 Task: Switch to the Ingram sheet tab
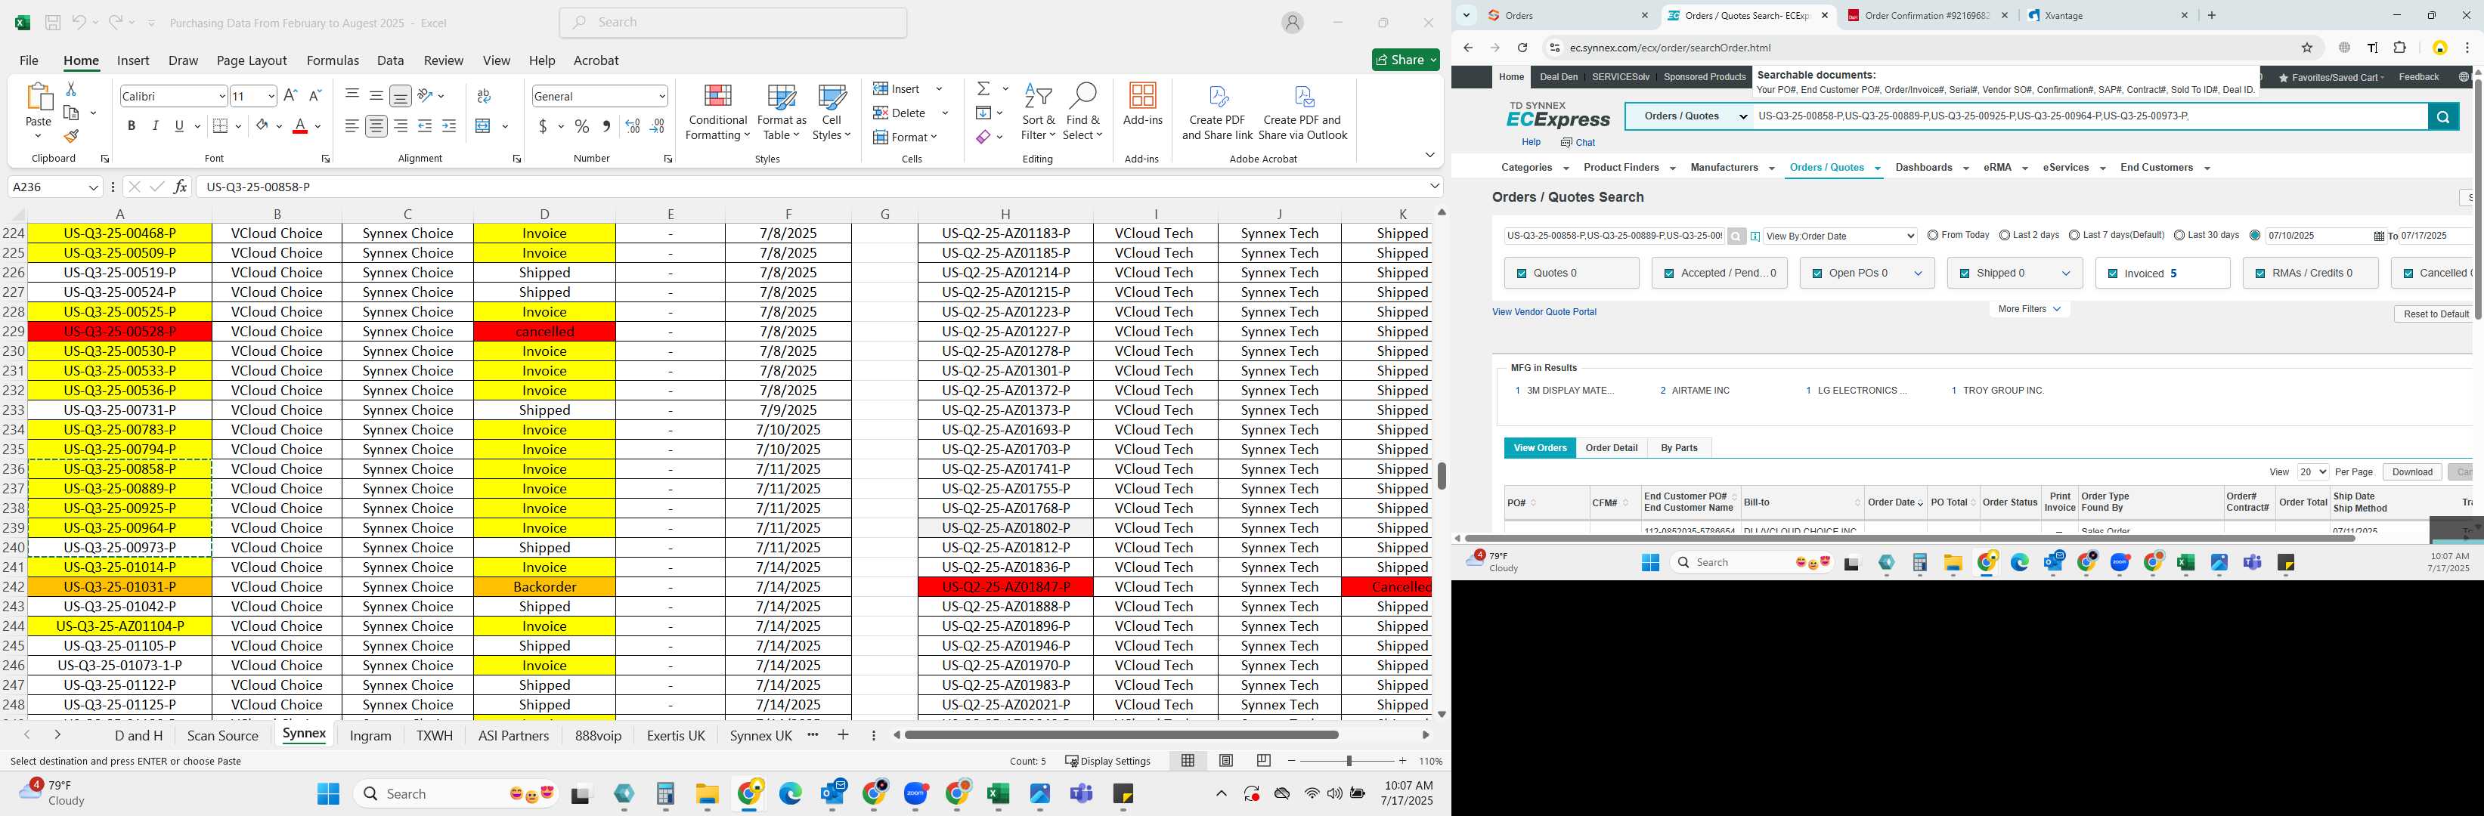[x=370, y=735]
